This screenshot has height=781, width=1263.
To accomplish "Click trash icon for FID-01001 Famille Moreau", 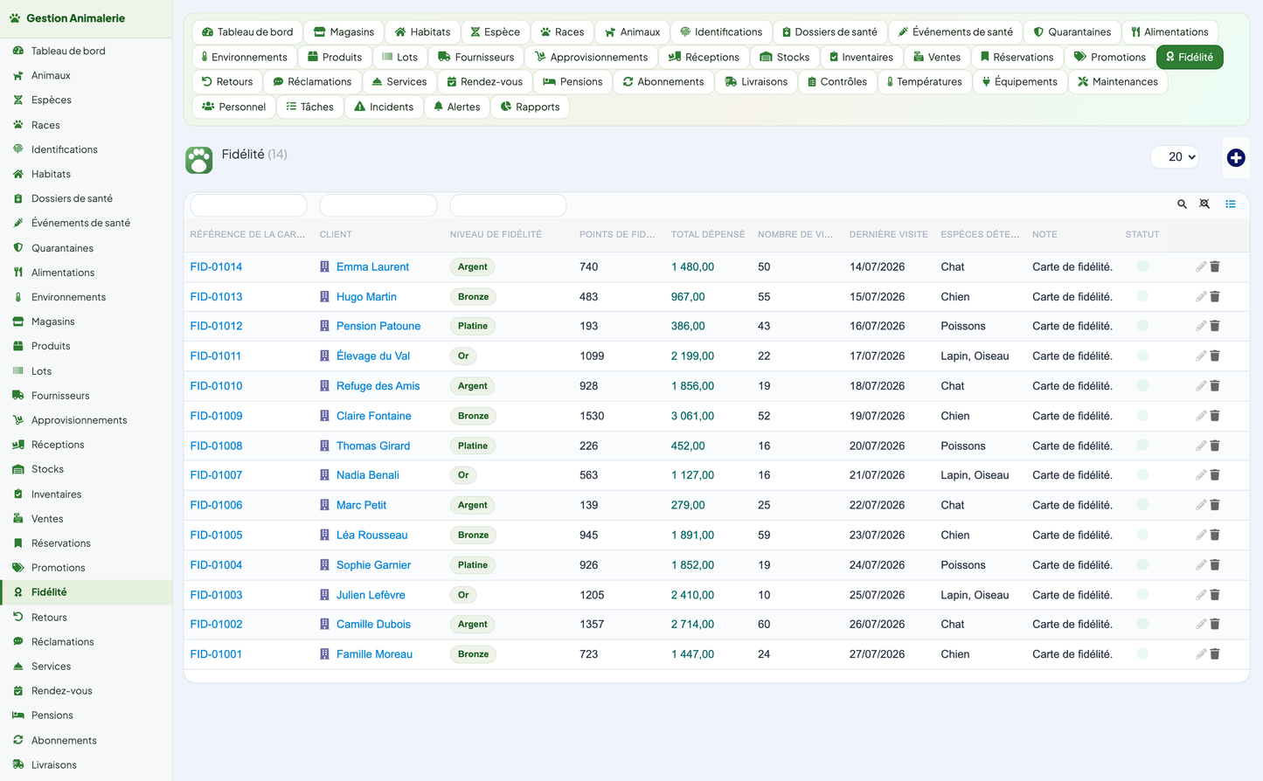I will coord(1215,654).
